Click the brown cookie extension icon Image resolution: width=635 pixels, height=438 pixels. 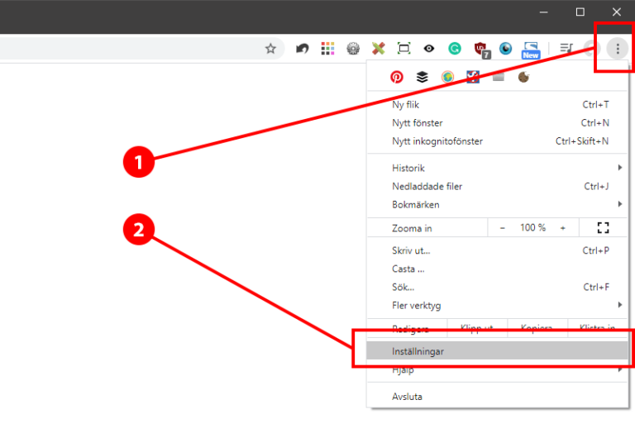pyautogui.click(x=523, y=77)
